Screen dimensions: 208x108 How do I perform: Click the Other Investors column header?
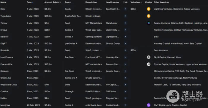[x=161, y=2]
